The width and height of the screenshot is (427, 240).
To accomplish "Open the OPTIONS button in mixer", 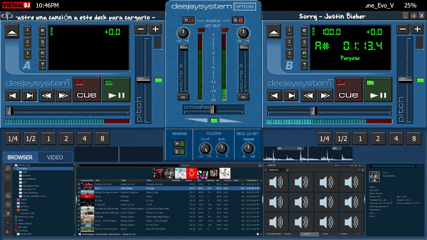I will pos(244,7).
